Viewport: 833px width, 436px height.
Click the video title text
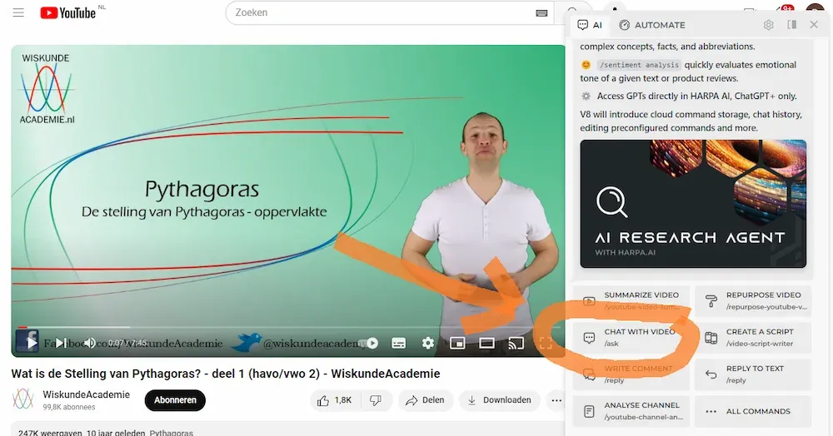(x=225, y=374)
